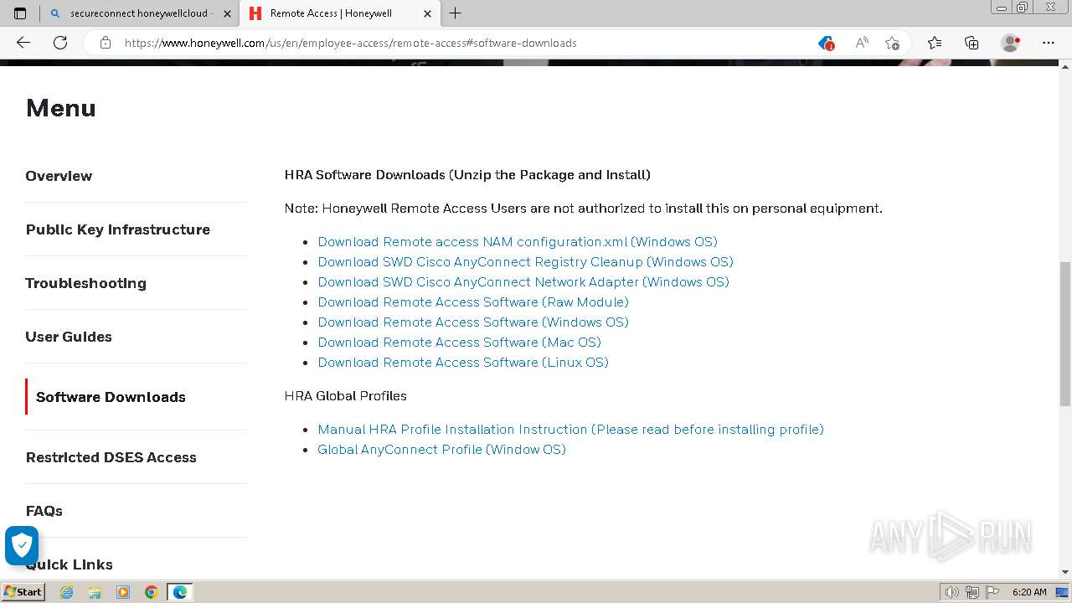
Task: Open the Quick Links section
Action: coord(70,564)
